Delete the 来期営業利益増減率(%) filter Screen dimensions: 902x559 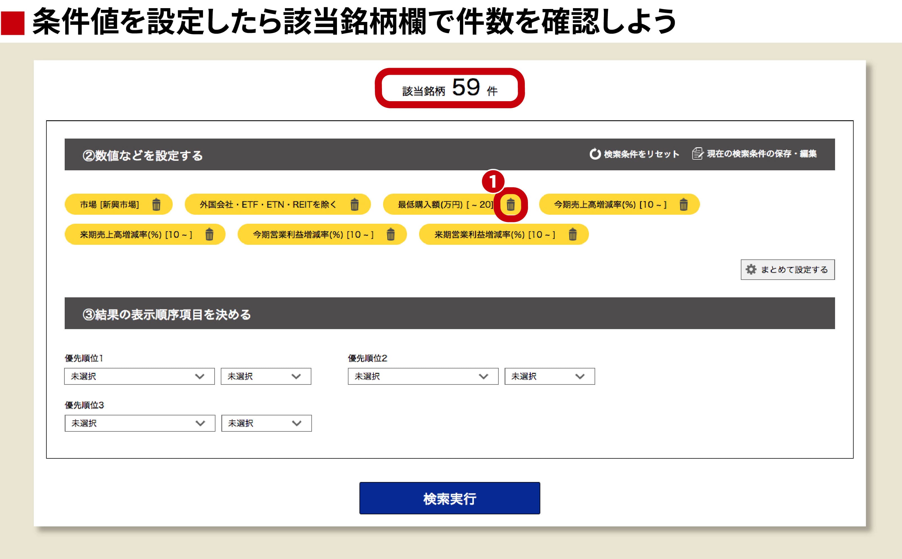573,234
